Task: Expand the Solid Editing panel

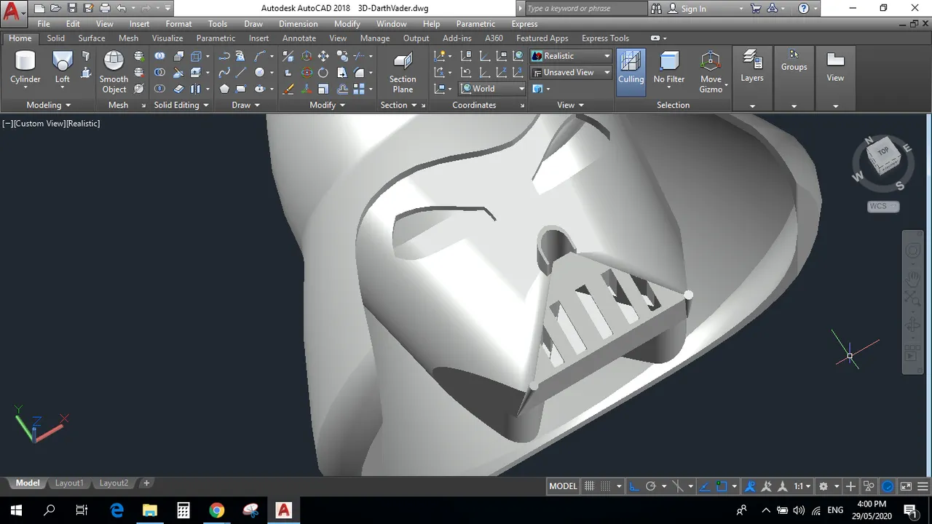Action: (x=181, y=105)
